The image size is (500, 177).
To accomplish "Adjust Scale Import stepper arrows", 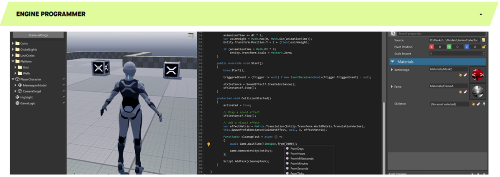I will pos(484,54).
